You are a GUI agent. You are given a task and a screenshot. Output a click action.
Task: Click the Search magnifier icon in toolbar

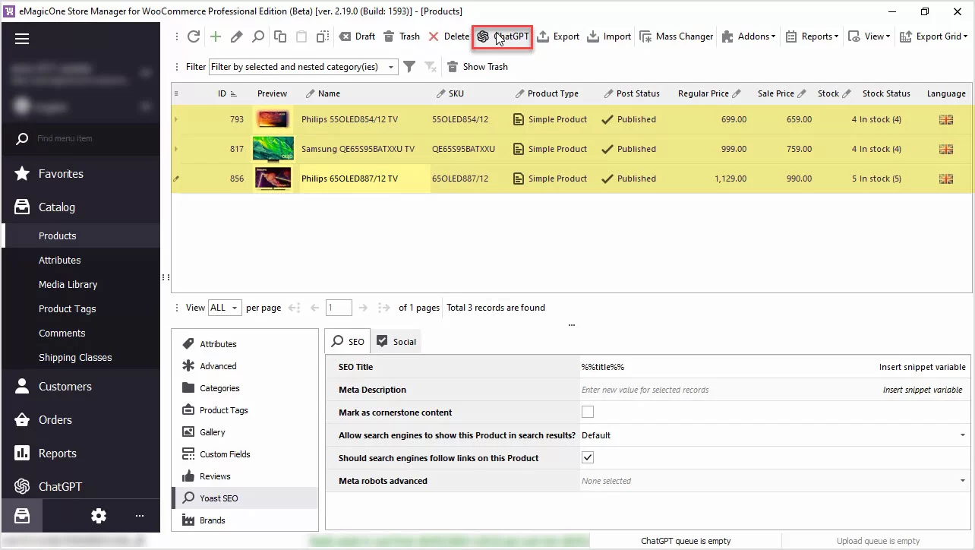258,36
